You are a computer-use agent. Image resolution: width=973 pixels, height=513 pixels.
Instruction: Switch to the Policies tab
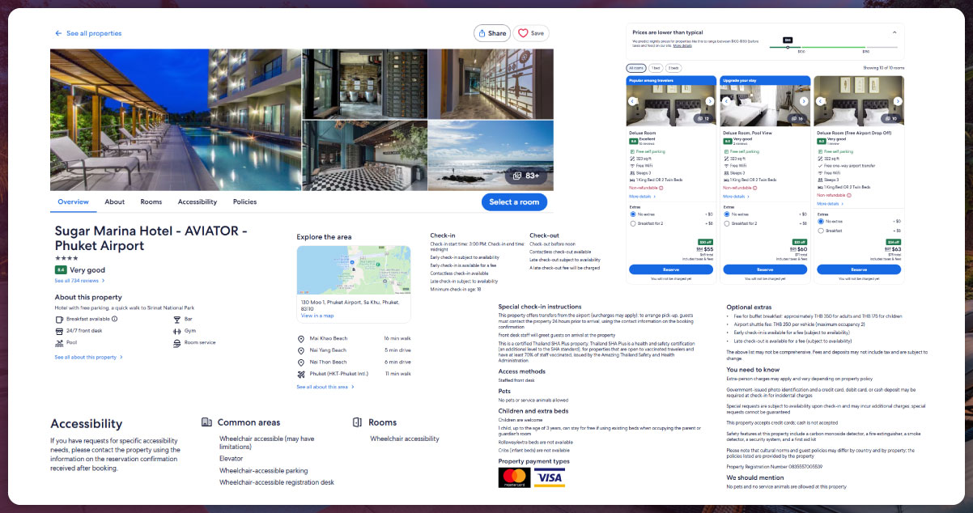(x=244, y=201)
